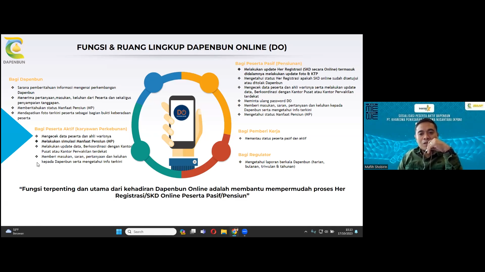
Task: Expand the hidden system tray icons chevron
Action: pyautogui.click(x=306, y=232)
